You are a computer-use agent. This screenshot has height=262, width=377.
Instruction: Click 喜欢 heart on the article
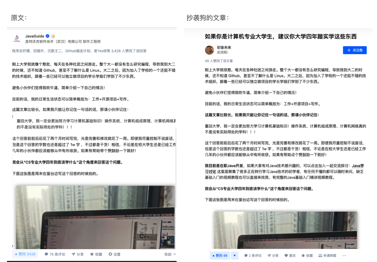pos(290,256)
